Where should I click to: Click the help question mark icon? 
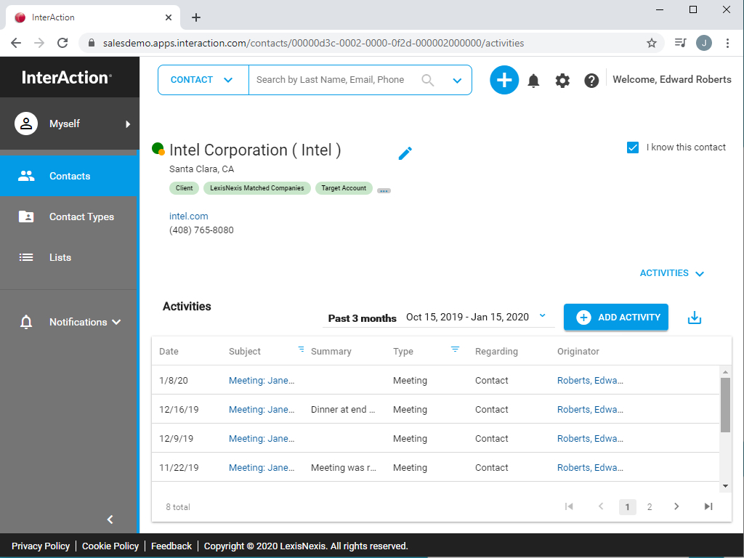pyautogui.click(x=591, y=81)
